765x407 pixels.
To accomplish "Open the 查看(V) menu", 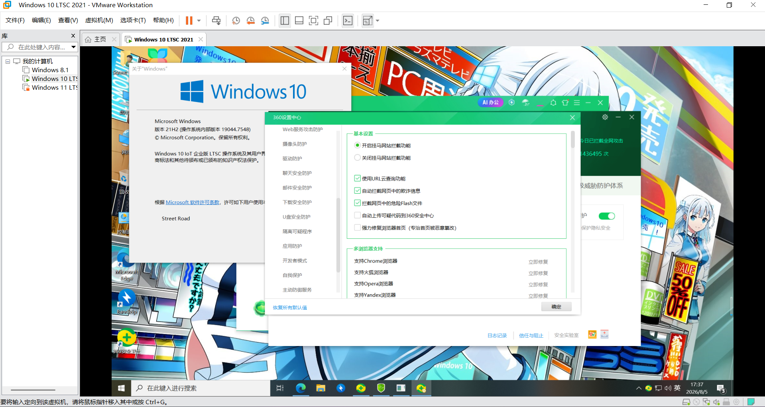I will pos(68,20).
